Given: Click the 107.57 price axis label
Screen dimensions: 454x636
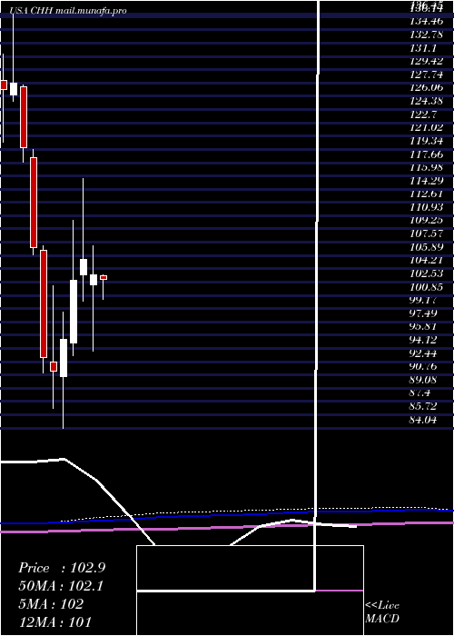Looking at the screenshot, I should click(427, 234).
